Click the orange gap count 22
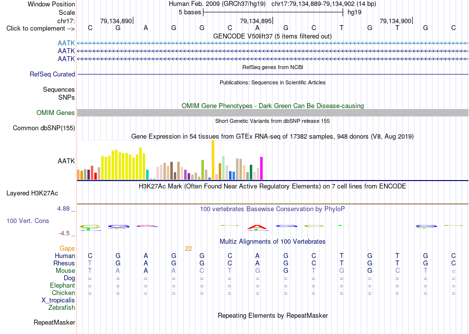This screenshot has width=469, height=334. pyautogui.click(x=189, y=249)
